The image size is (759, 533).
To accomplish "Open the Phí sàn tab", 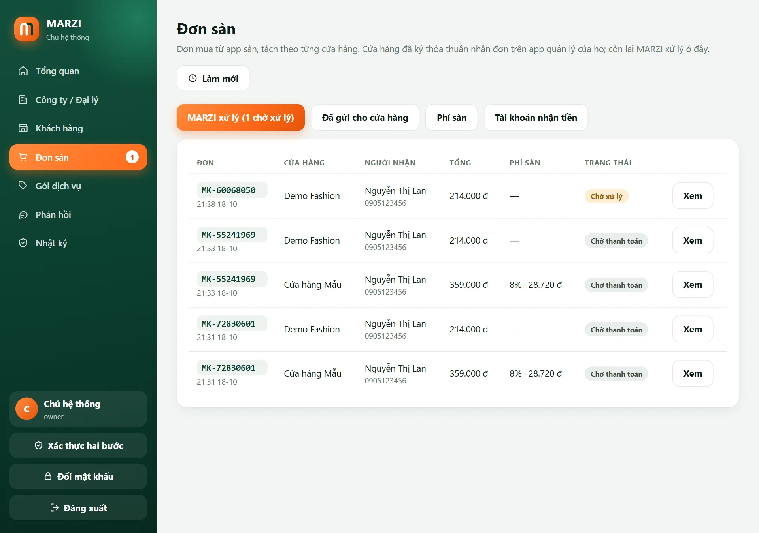I will (451, 118).
